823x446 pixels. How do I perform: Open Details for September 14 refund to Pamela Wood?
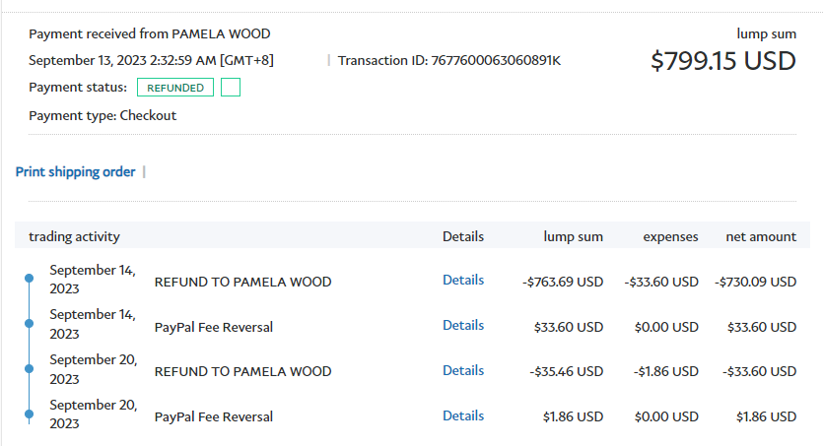pyautogui.click(x=463, y=281)
